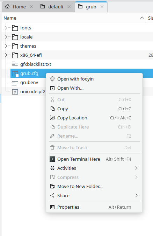
Task: Click the Share icon
Action: coord(52,195)
